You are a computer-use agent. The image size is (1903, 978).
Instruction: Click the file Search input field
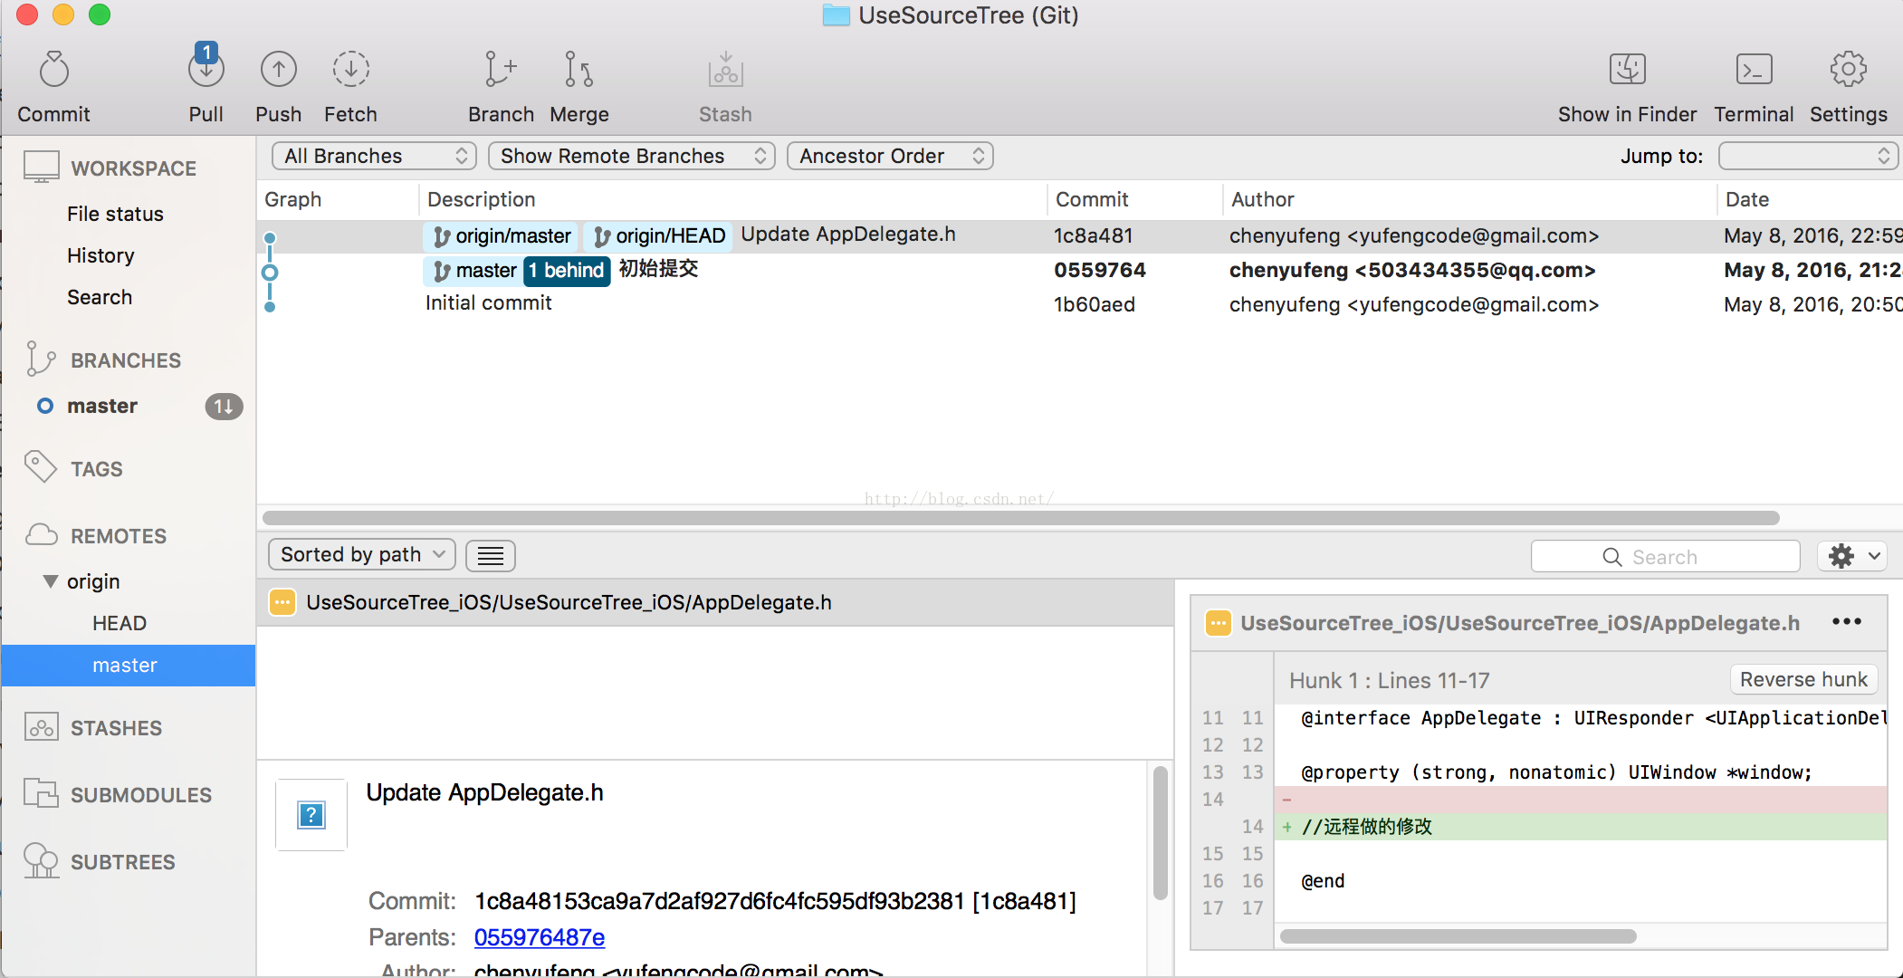[x=1664, y=557]
